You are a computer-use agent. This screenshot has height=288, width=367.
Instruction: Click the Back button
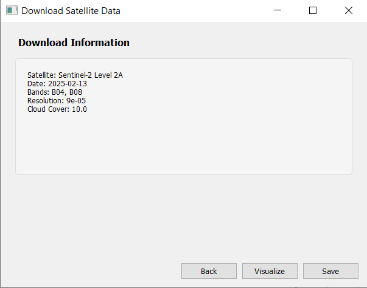pos(209,271)
